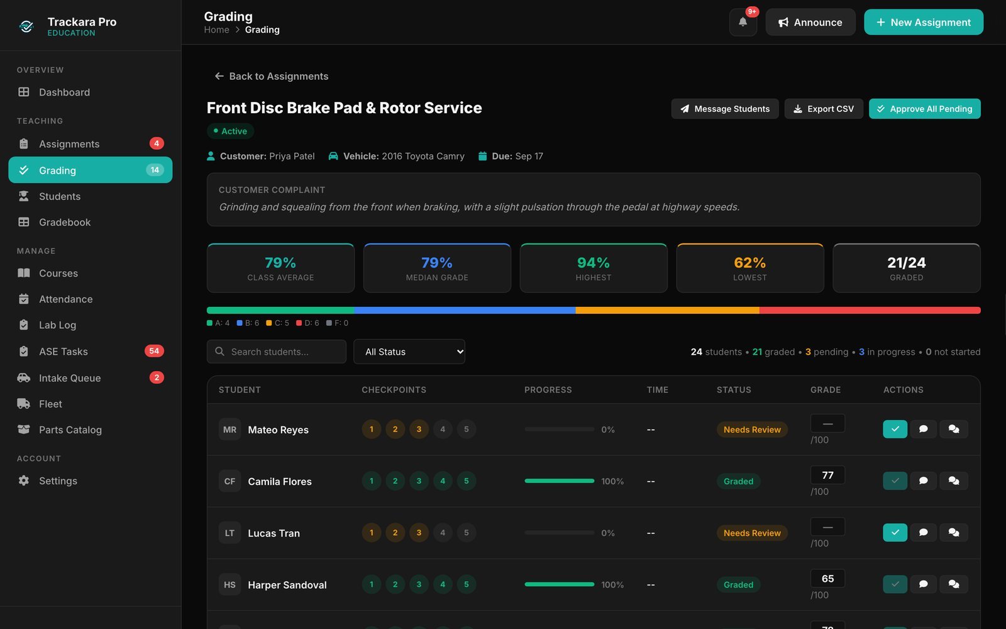This screenshot has height=629, width=1006.
Task: Click Camila Flores's 100% progress bar
Action: coord(559,481)
